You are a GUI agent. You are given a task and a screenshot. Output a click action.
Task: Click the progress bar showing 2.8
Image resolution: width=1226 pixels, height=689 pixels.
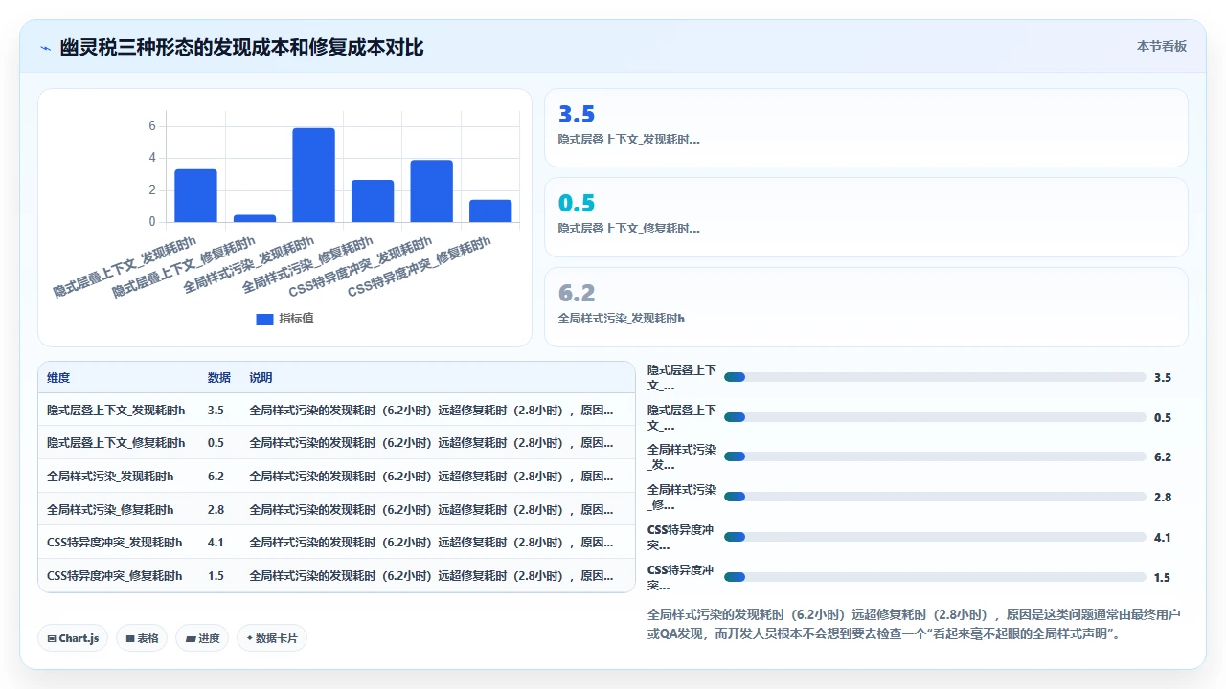click(935, 497)
